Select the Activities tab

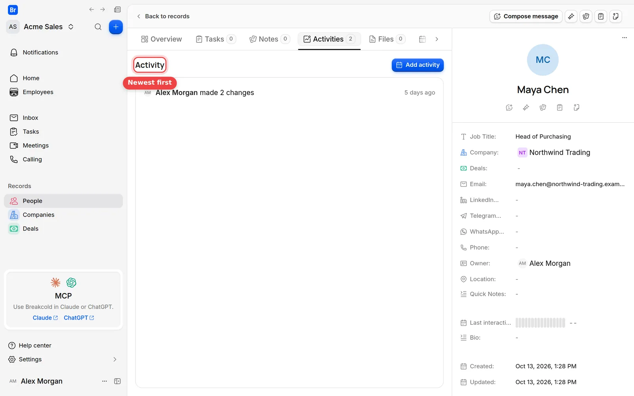(329, 39)
